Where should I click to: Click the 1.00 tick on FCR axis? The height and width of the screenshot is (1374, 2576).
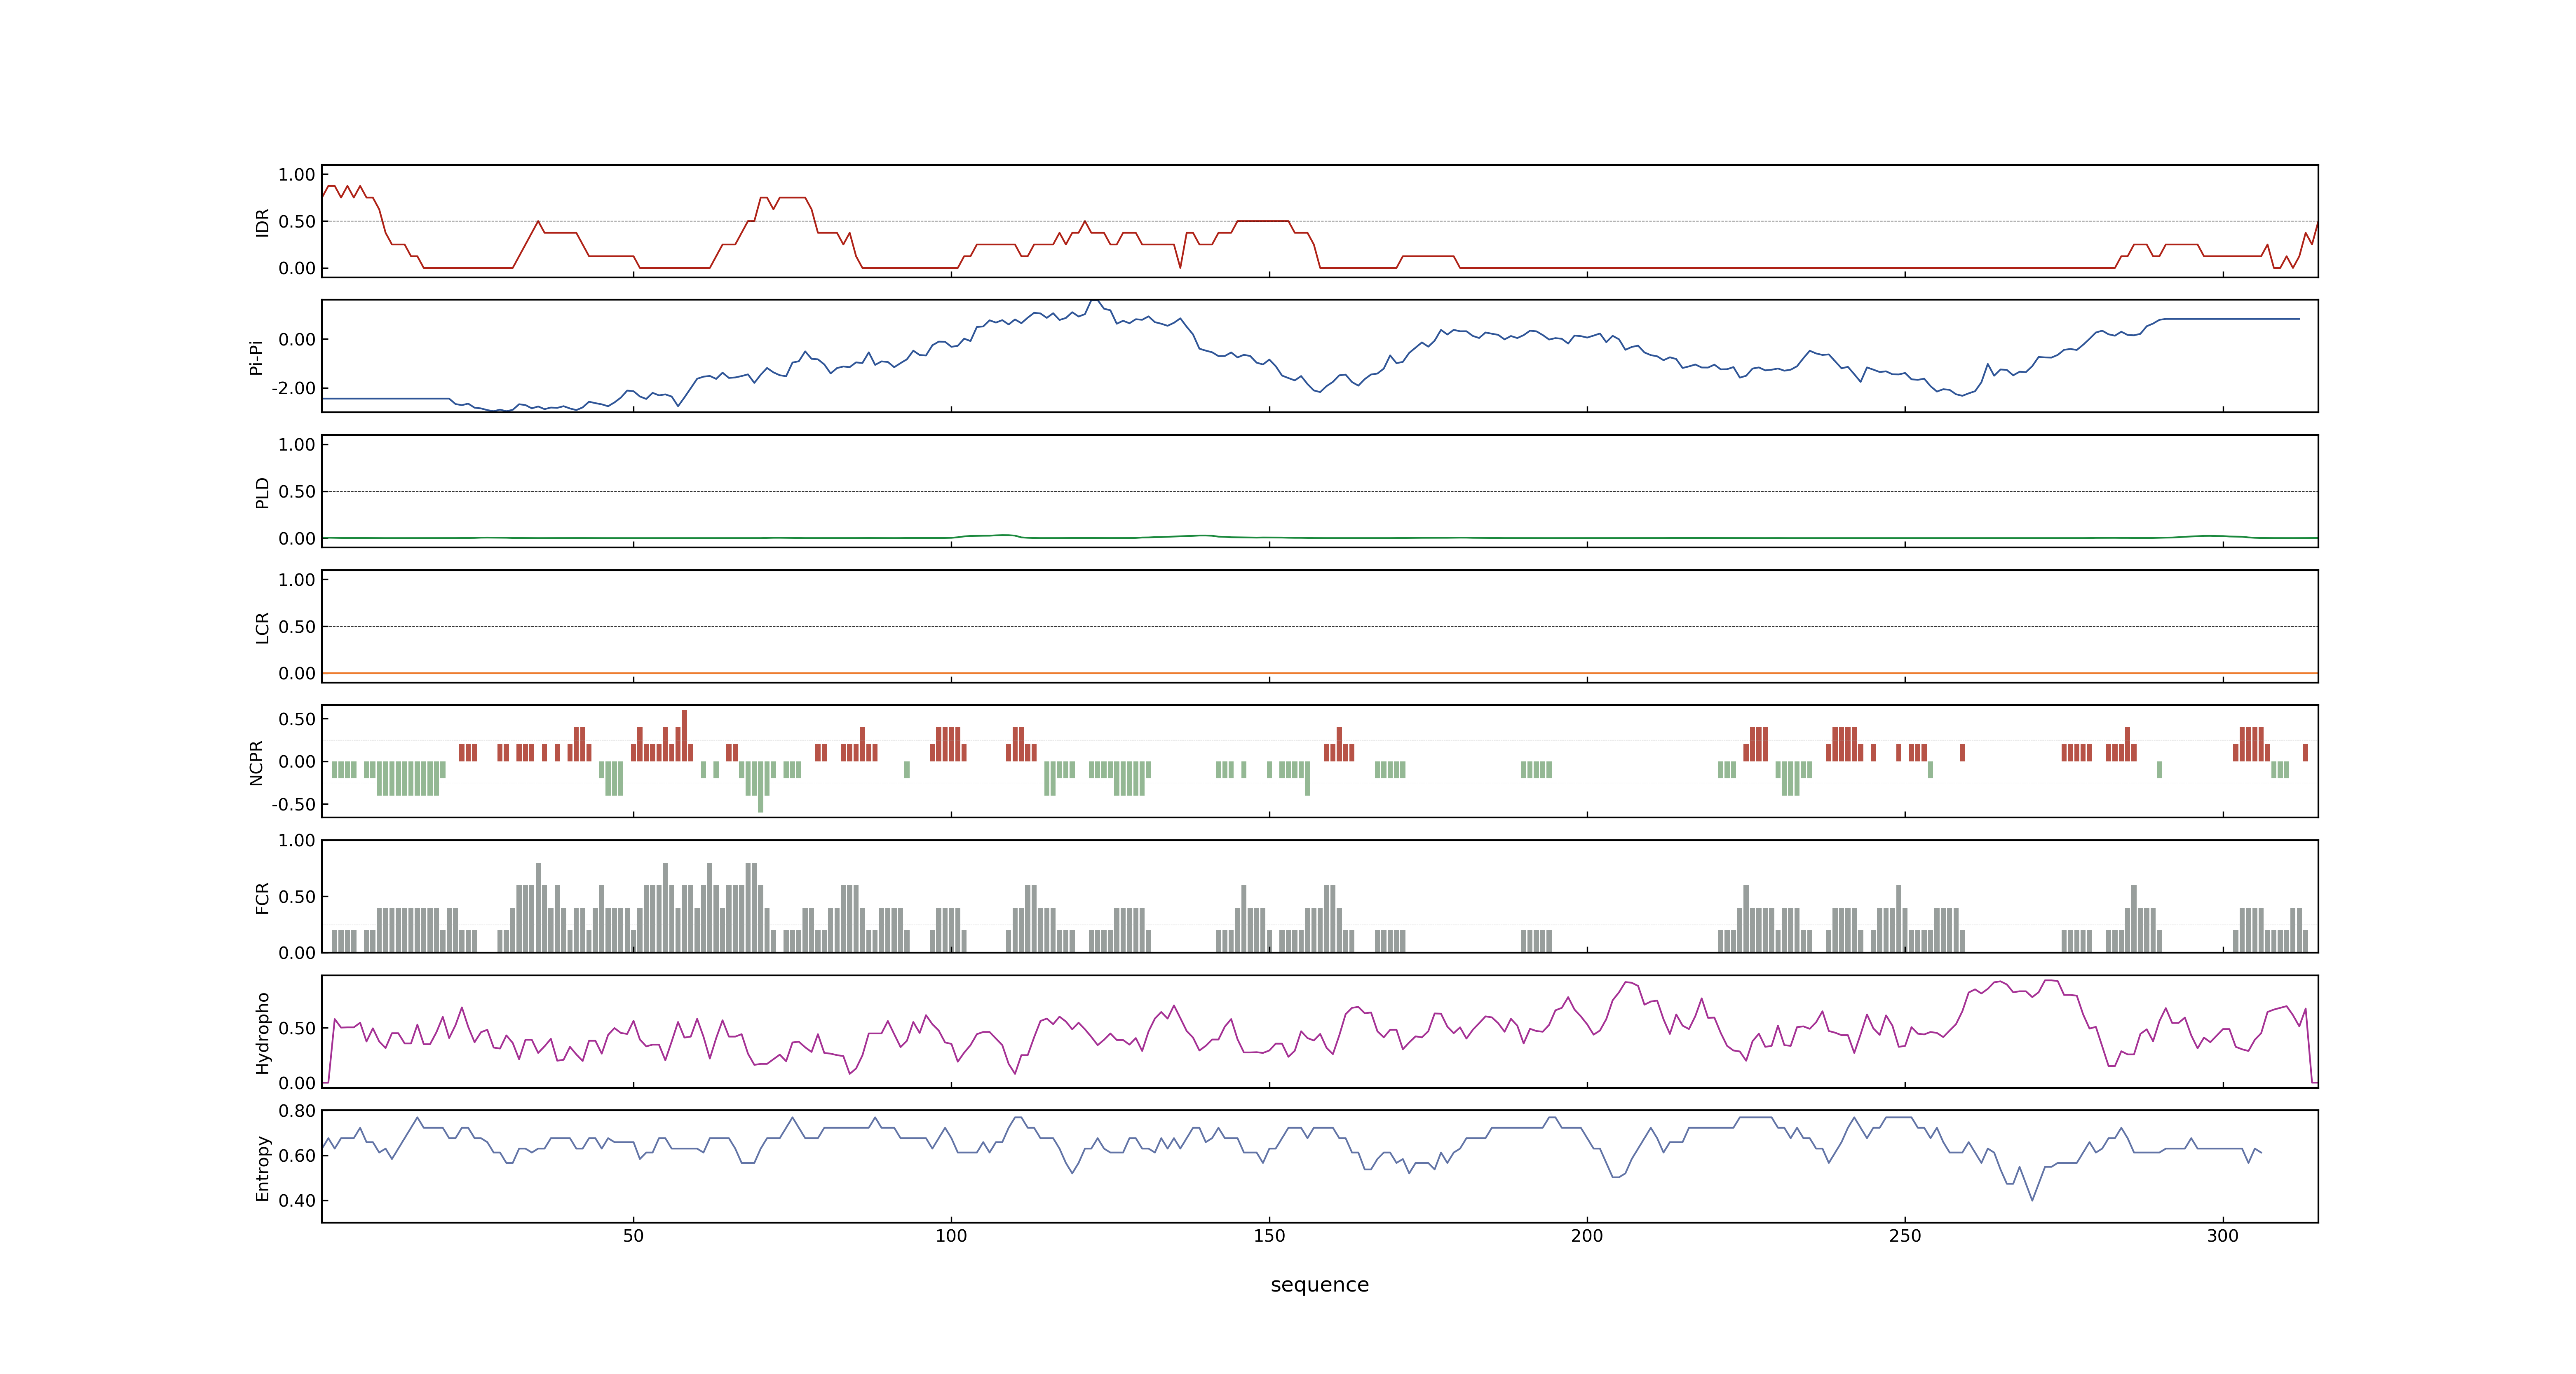tap(297, 840)
